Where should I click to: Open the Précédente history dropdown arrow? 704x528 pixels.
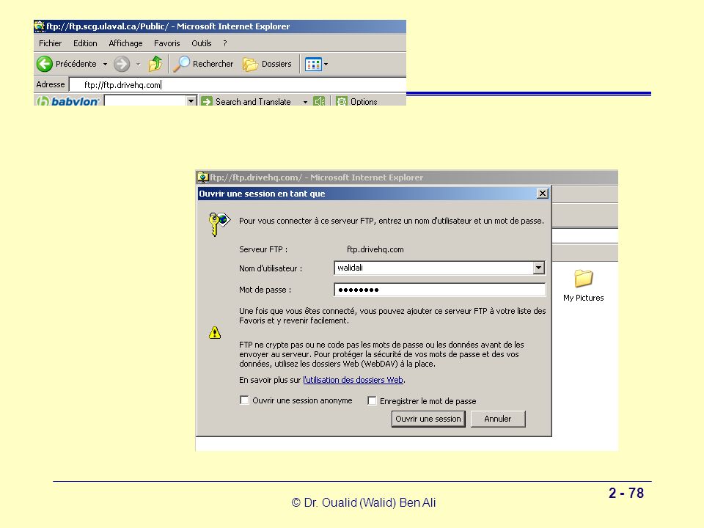click(105, 65)
